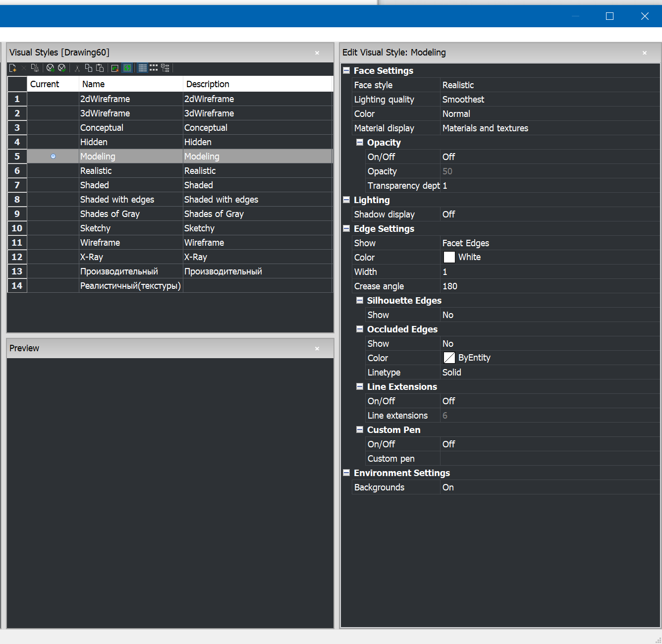Switch to icon grid view
Screen dimensions: 662x644
click(x=154, y=68)
